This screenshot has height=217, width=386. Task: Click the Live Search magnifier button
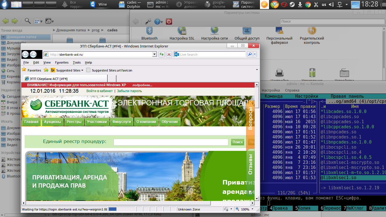tap(250, 55)
